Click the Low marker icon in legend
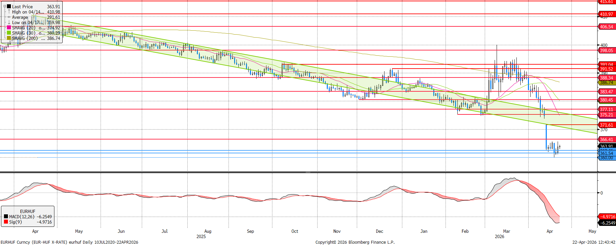The image size is (616, 245). [9, 22]
